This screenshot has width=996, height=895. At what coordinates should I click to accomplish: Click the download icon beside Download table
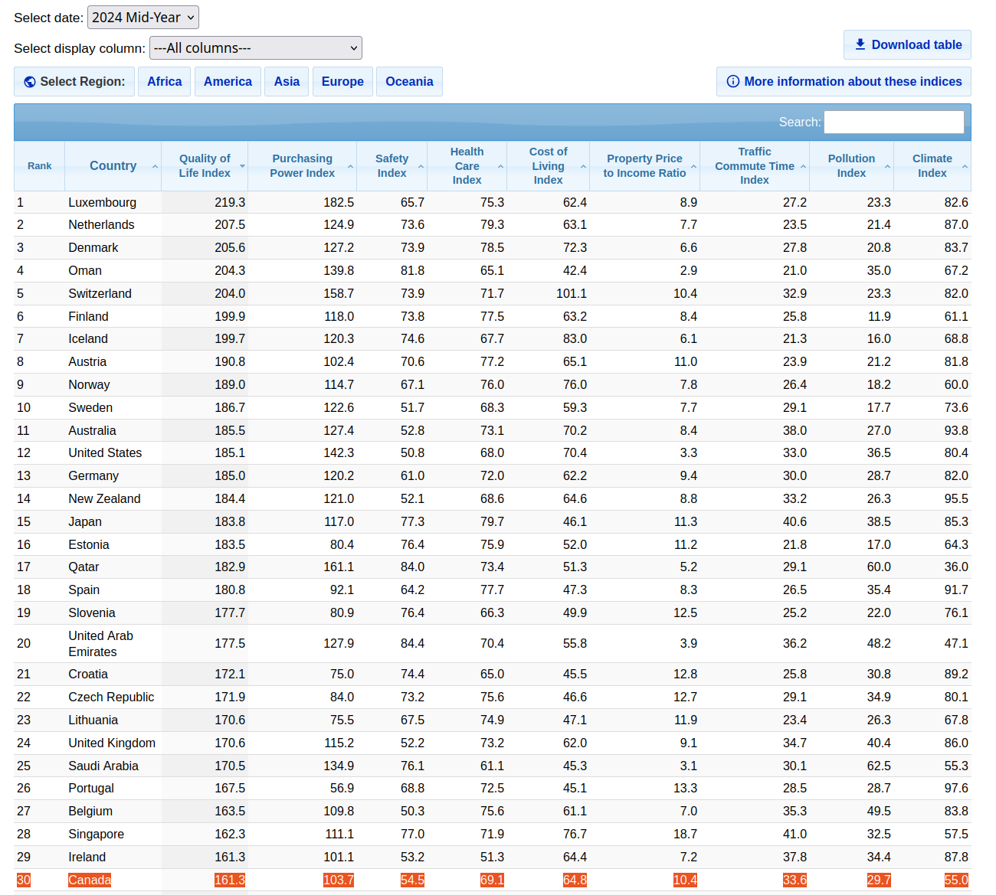[860, 44]
